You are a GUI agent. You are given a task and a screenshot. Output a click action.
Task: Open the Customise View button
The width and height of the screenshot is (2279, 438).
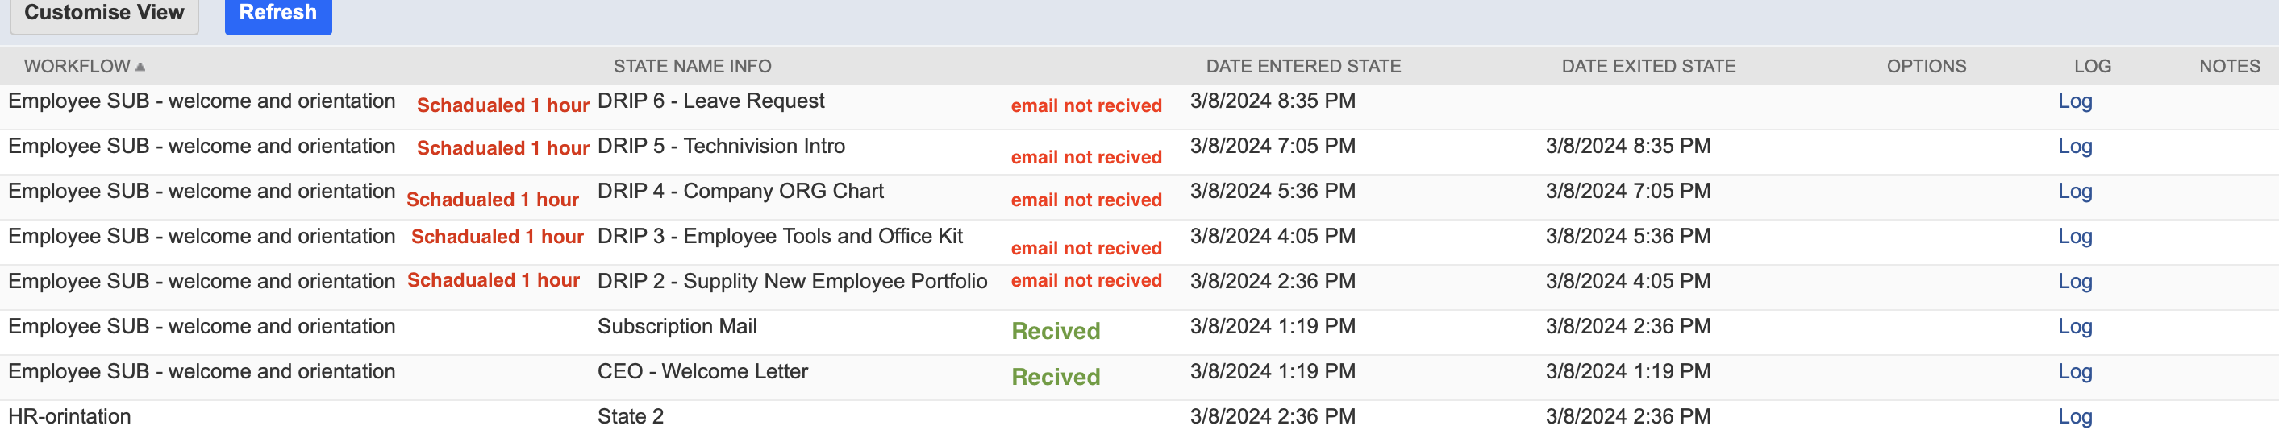[104, 14]
